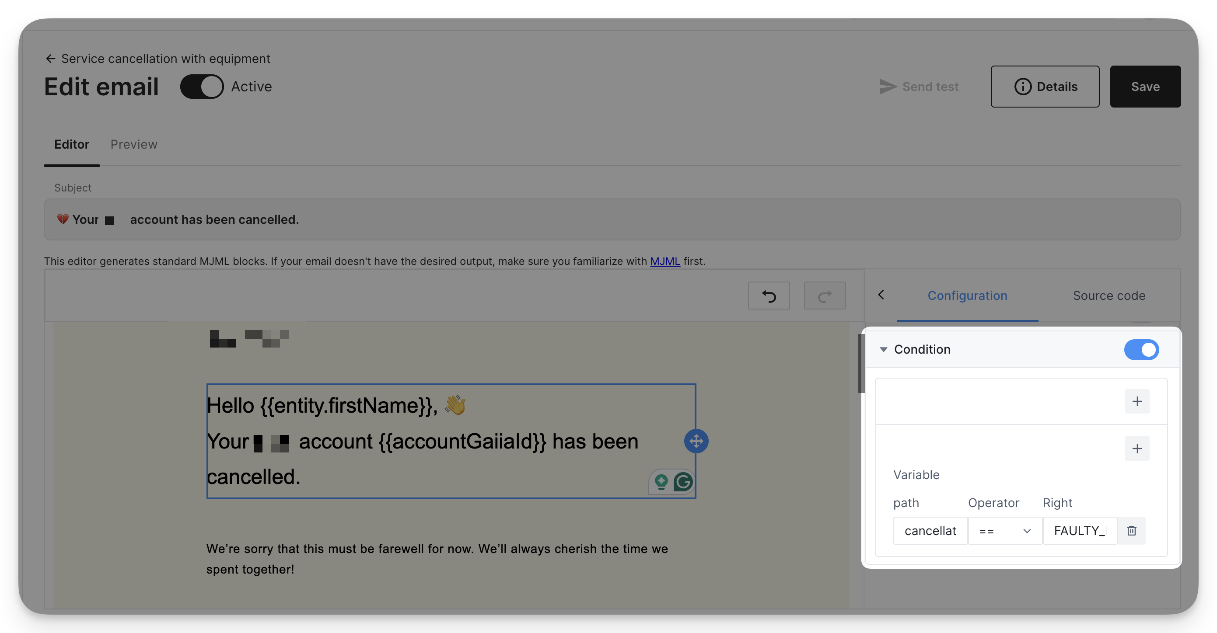Redo the last editor change
Image resolution: width=1217 pixels, height=633 pixels.
point(825,296)
